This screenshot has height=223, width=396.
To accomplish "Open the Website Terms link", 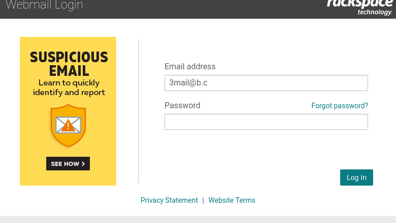I will coord(232,200).
